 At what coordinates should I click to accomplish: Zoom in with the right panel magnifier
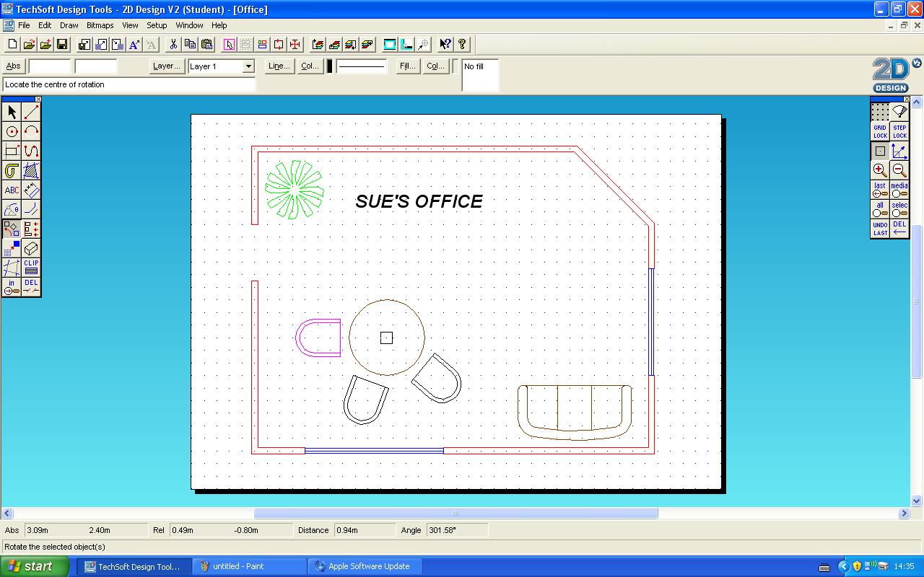click(879, 170)
